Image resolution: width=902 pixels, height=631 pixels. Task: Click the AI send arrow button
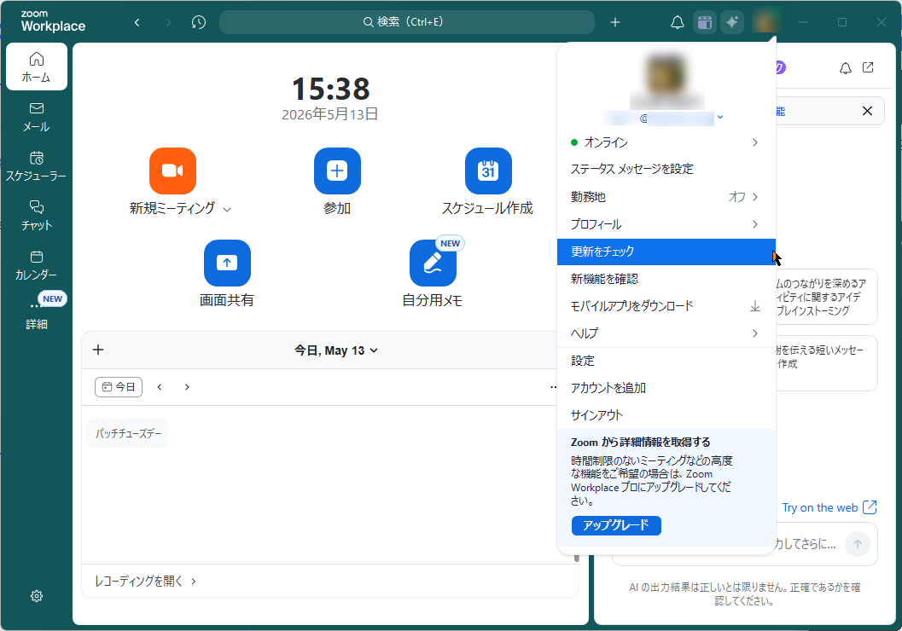coord(857,544)
